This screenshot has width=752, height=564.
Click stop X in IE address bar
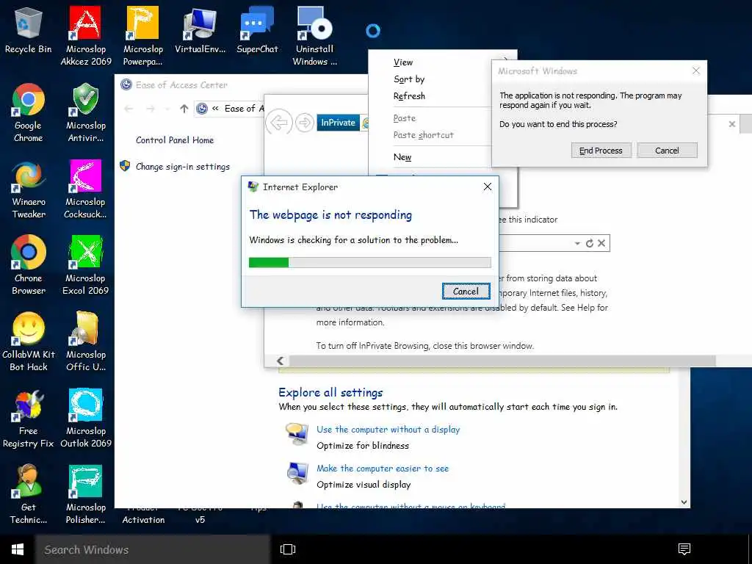601,243
